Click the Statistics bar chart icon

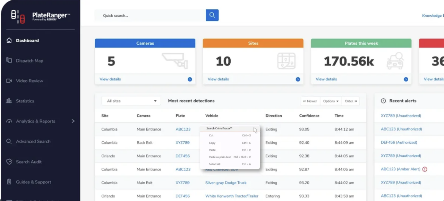click(9, 101)
